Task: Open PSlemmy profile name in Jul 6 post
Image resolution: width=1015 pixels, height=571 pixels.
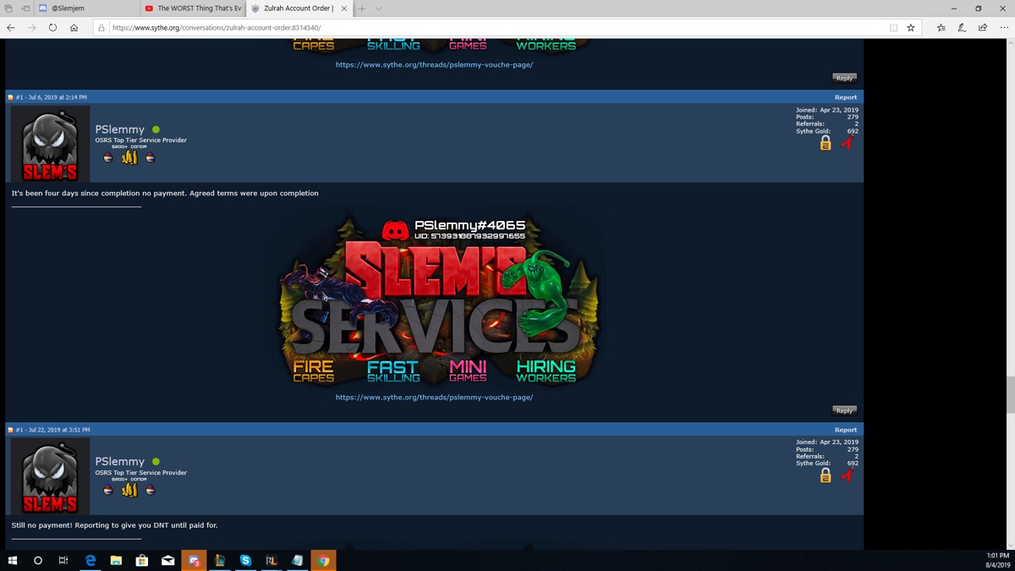Action: pos(119,129)
